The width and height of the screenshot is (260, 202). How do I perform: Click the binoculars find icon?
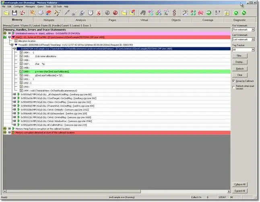tap(143, 13)
